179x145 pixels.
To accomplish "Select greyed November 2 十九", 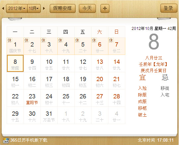I will (83, 115).
